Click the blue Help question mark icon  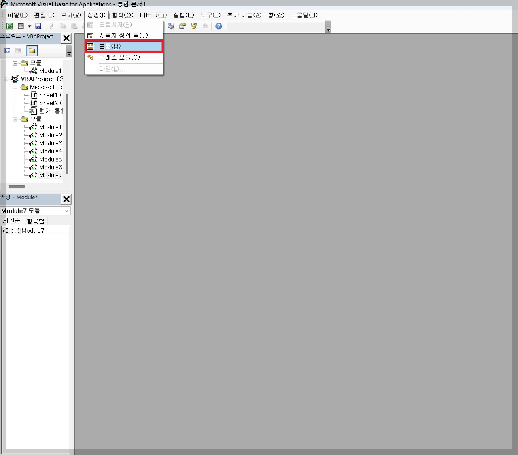click(x=219, y=26)
